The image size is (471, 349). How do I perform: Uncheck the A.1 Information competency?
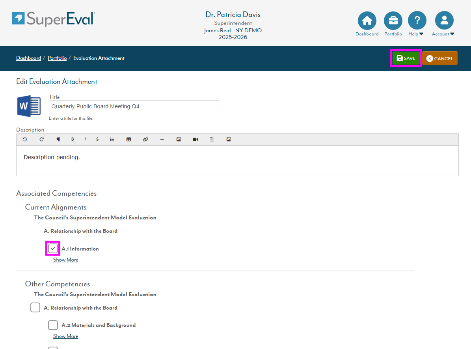[53, 249]
